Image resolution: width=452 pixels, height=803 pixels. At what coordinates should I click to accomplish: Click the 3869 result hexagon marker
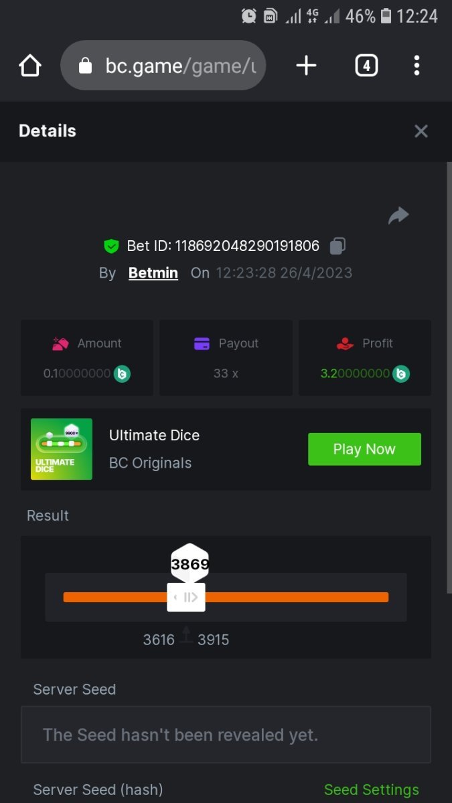pyautogui.click(x=190, y=563)
